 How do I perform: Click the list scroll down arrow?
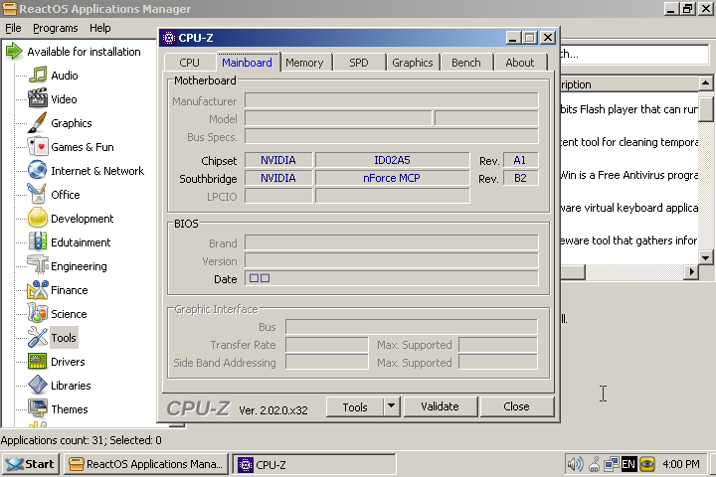705,258
